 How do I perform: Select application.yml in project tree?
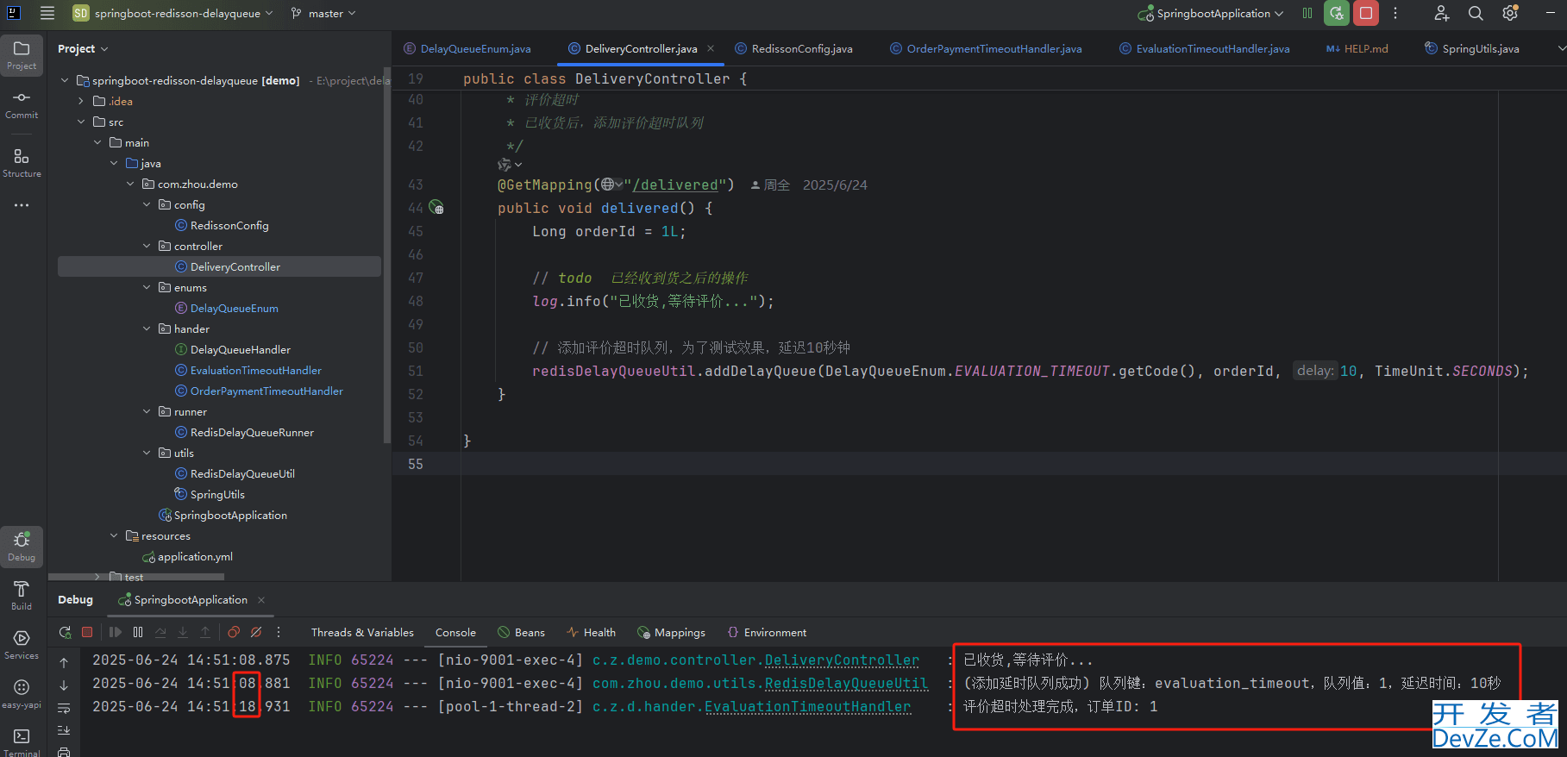(195, 556)
